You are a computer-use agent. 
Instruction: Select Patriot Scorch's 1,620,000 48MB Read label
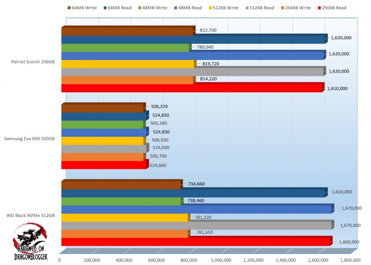click(339, 54)
